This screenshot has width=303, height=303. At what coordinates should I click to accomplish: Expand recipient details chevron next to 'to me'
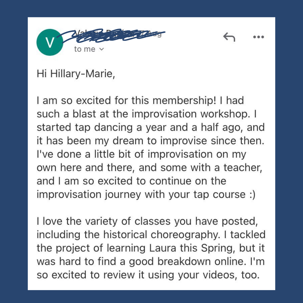pyautogui.click(x=102, y=49)
